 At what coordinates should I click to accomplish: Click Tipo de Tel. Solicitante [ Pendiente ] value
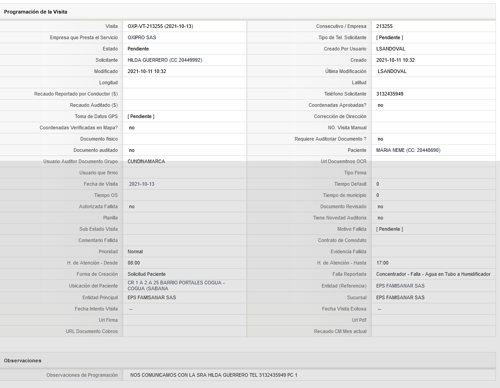[x=389, y=37]
